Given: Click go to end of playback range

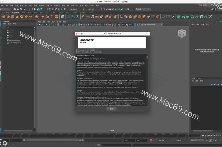Looking at the screenshot, I should click(221, 135).
